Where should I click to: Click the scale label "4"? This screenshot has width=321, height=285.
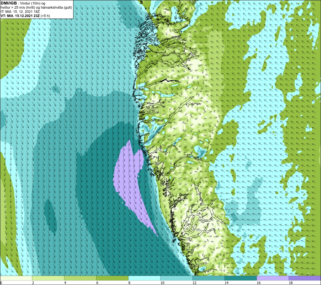65,283
